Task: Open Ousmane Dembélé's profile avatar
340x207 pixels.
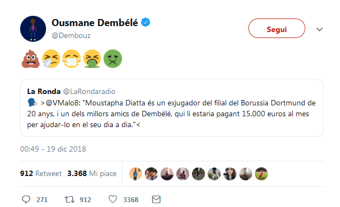Action: click(x=33, y=29)
